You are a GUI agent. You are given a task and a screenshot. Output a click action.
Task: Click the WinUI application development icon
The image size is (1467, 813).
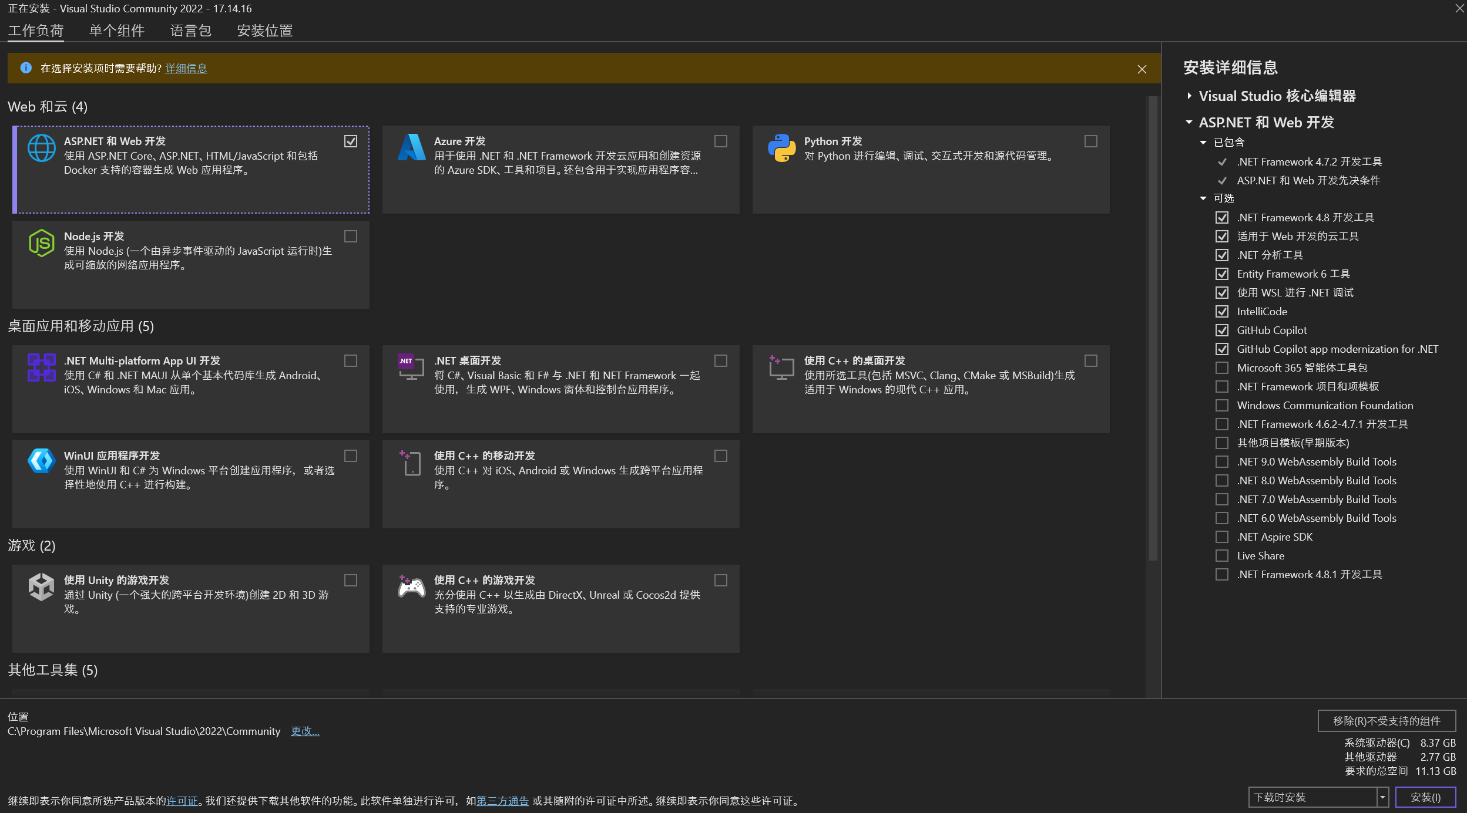pos(41,461)
